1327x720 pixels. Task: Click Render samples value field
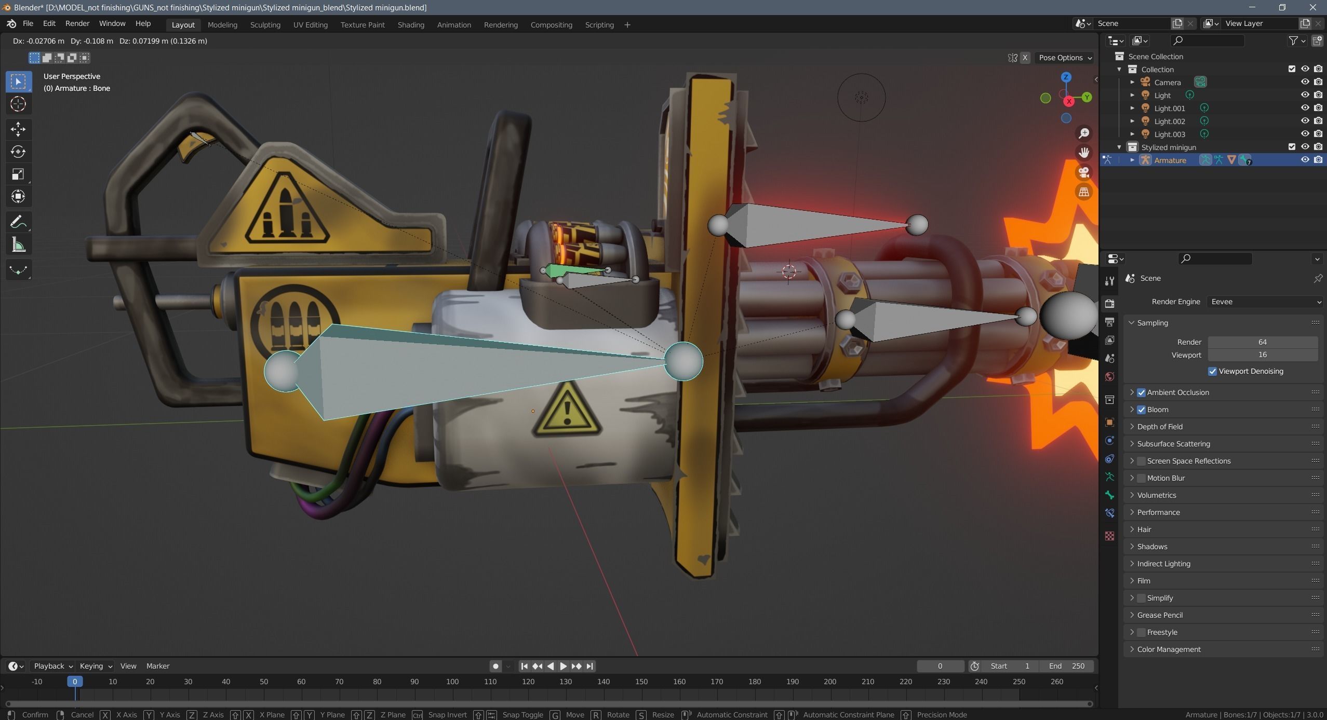coord(1263,342)
